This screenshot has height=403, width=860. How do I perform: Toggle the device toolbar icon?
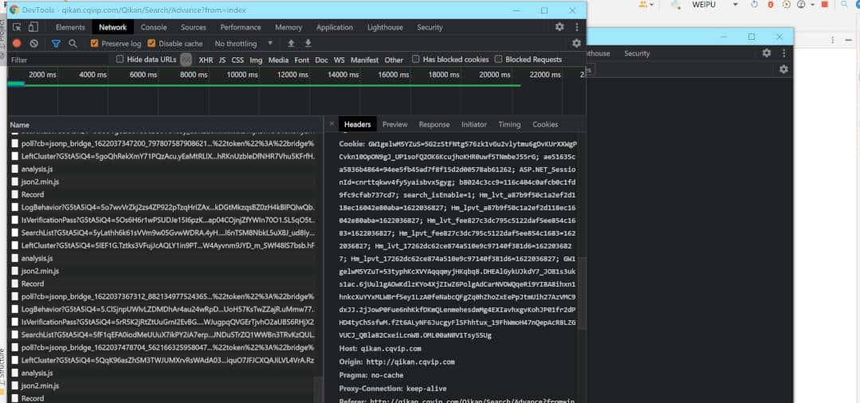(x=35, y=27)
